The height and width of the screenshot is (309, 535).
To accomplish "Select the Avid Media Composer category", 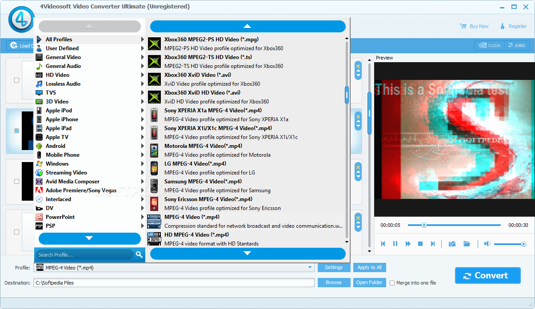I will coord(90,182).
